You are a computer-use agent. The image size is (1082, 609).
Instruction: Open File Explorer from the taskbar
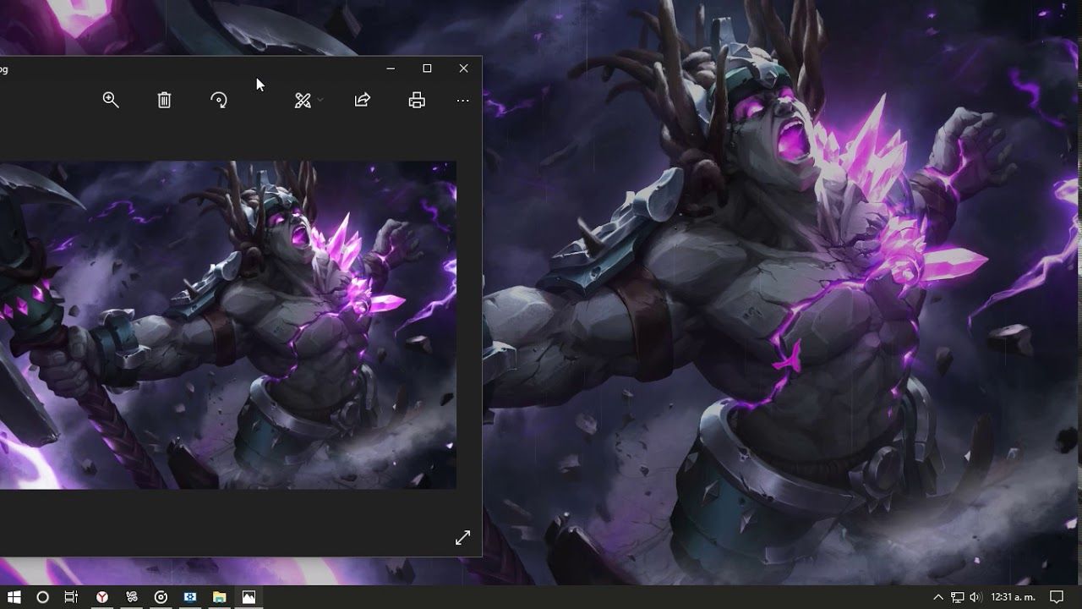coord(219,597)
